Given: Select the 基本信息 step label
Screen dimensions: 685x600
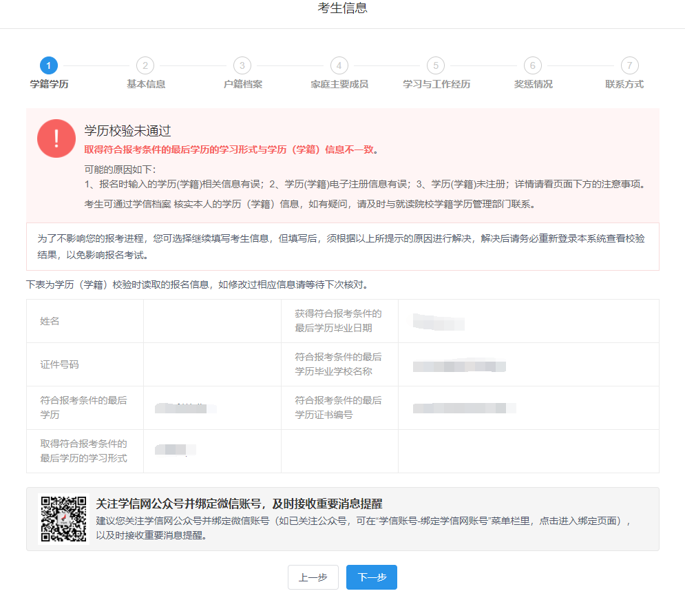Looking at the screenshot, I should pos(145,84).
